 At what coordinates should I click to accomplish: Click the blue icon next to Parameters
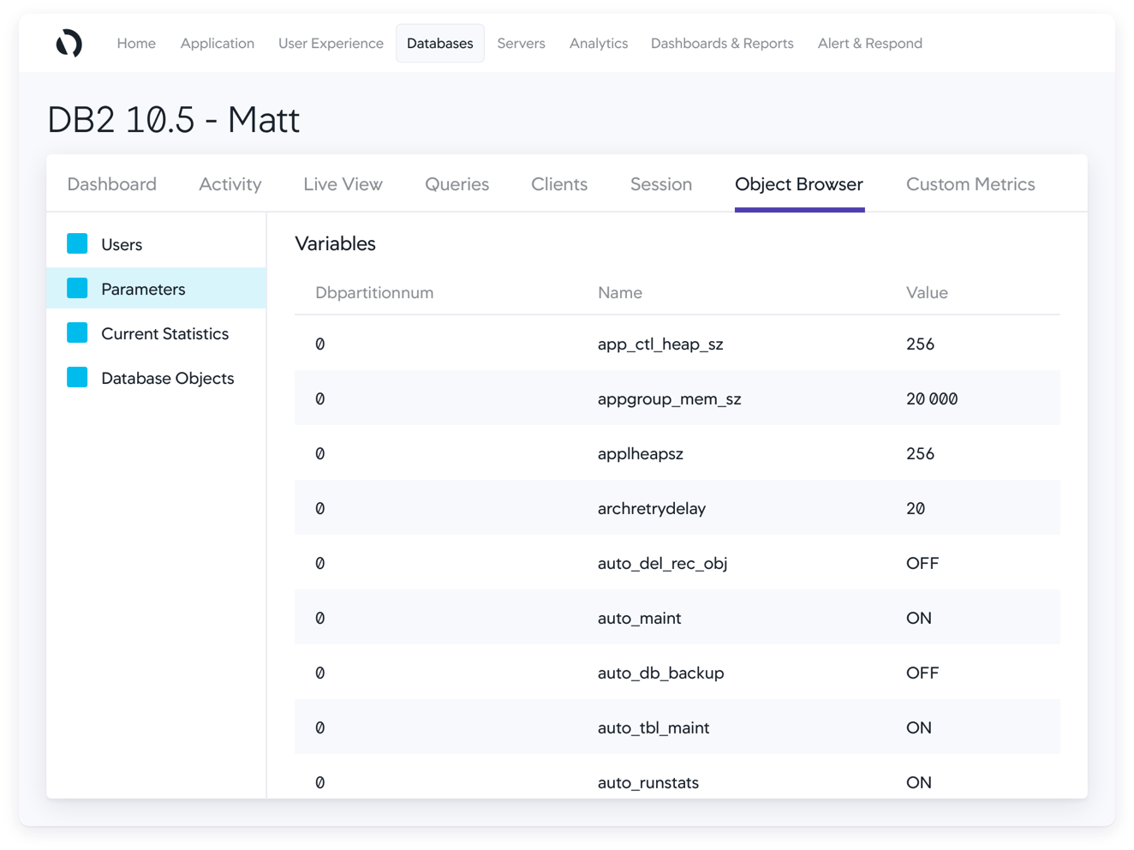77,289
